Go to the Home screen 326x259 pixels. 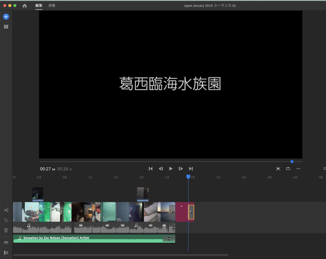point(25,6)
